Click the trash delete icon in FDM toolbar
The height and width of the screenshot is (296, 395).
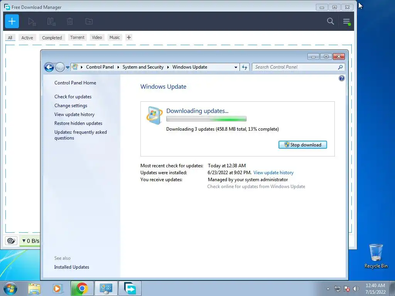(70, 22)
